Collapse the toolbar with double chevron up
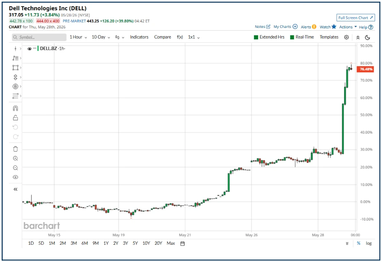 click(x=358, y=37)
